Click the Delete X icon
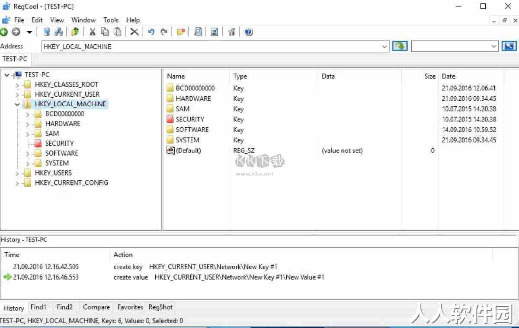 coord(135,32)
